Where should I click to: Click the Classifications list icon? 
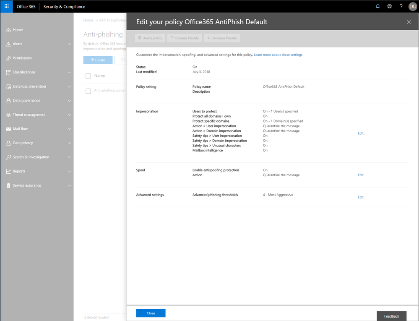coord(8,72)
